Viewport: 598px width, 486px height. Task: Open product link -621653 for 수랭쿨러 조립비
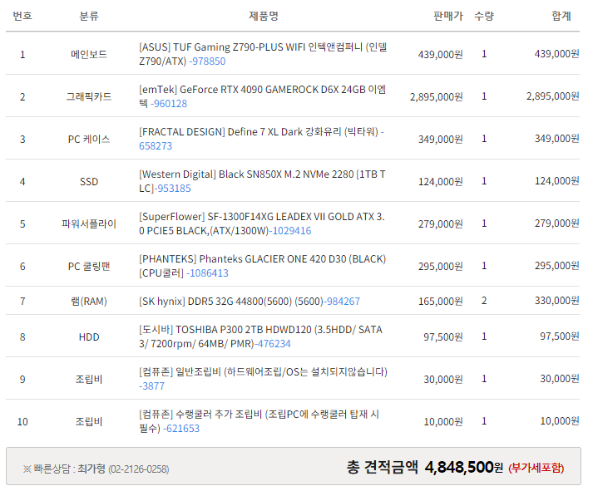pos(181,428)
